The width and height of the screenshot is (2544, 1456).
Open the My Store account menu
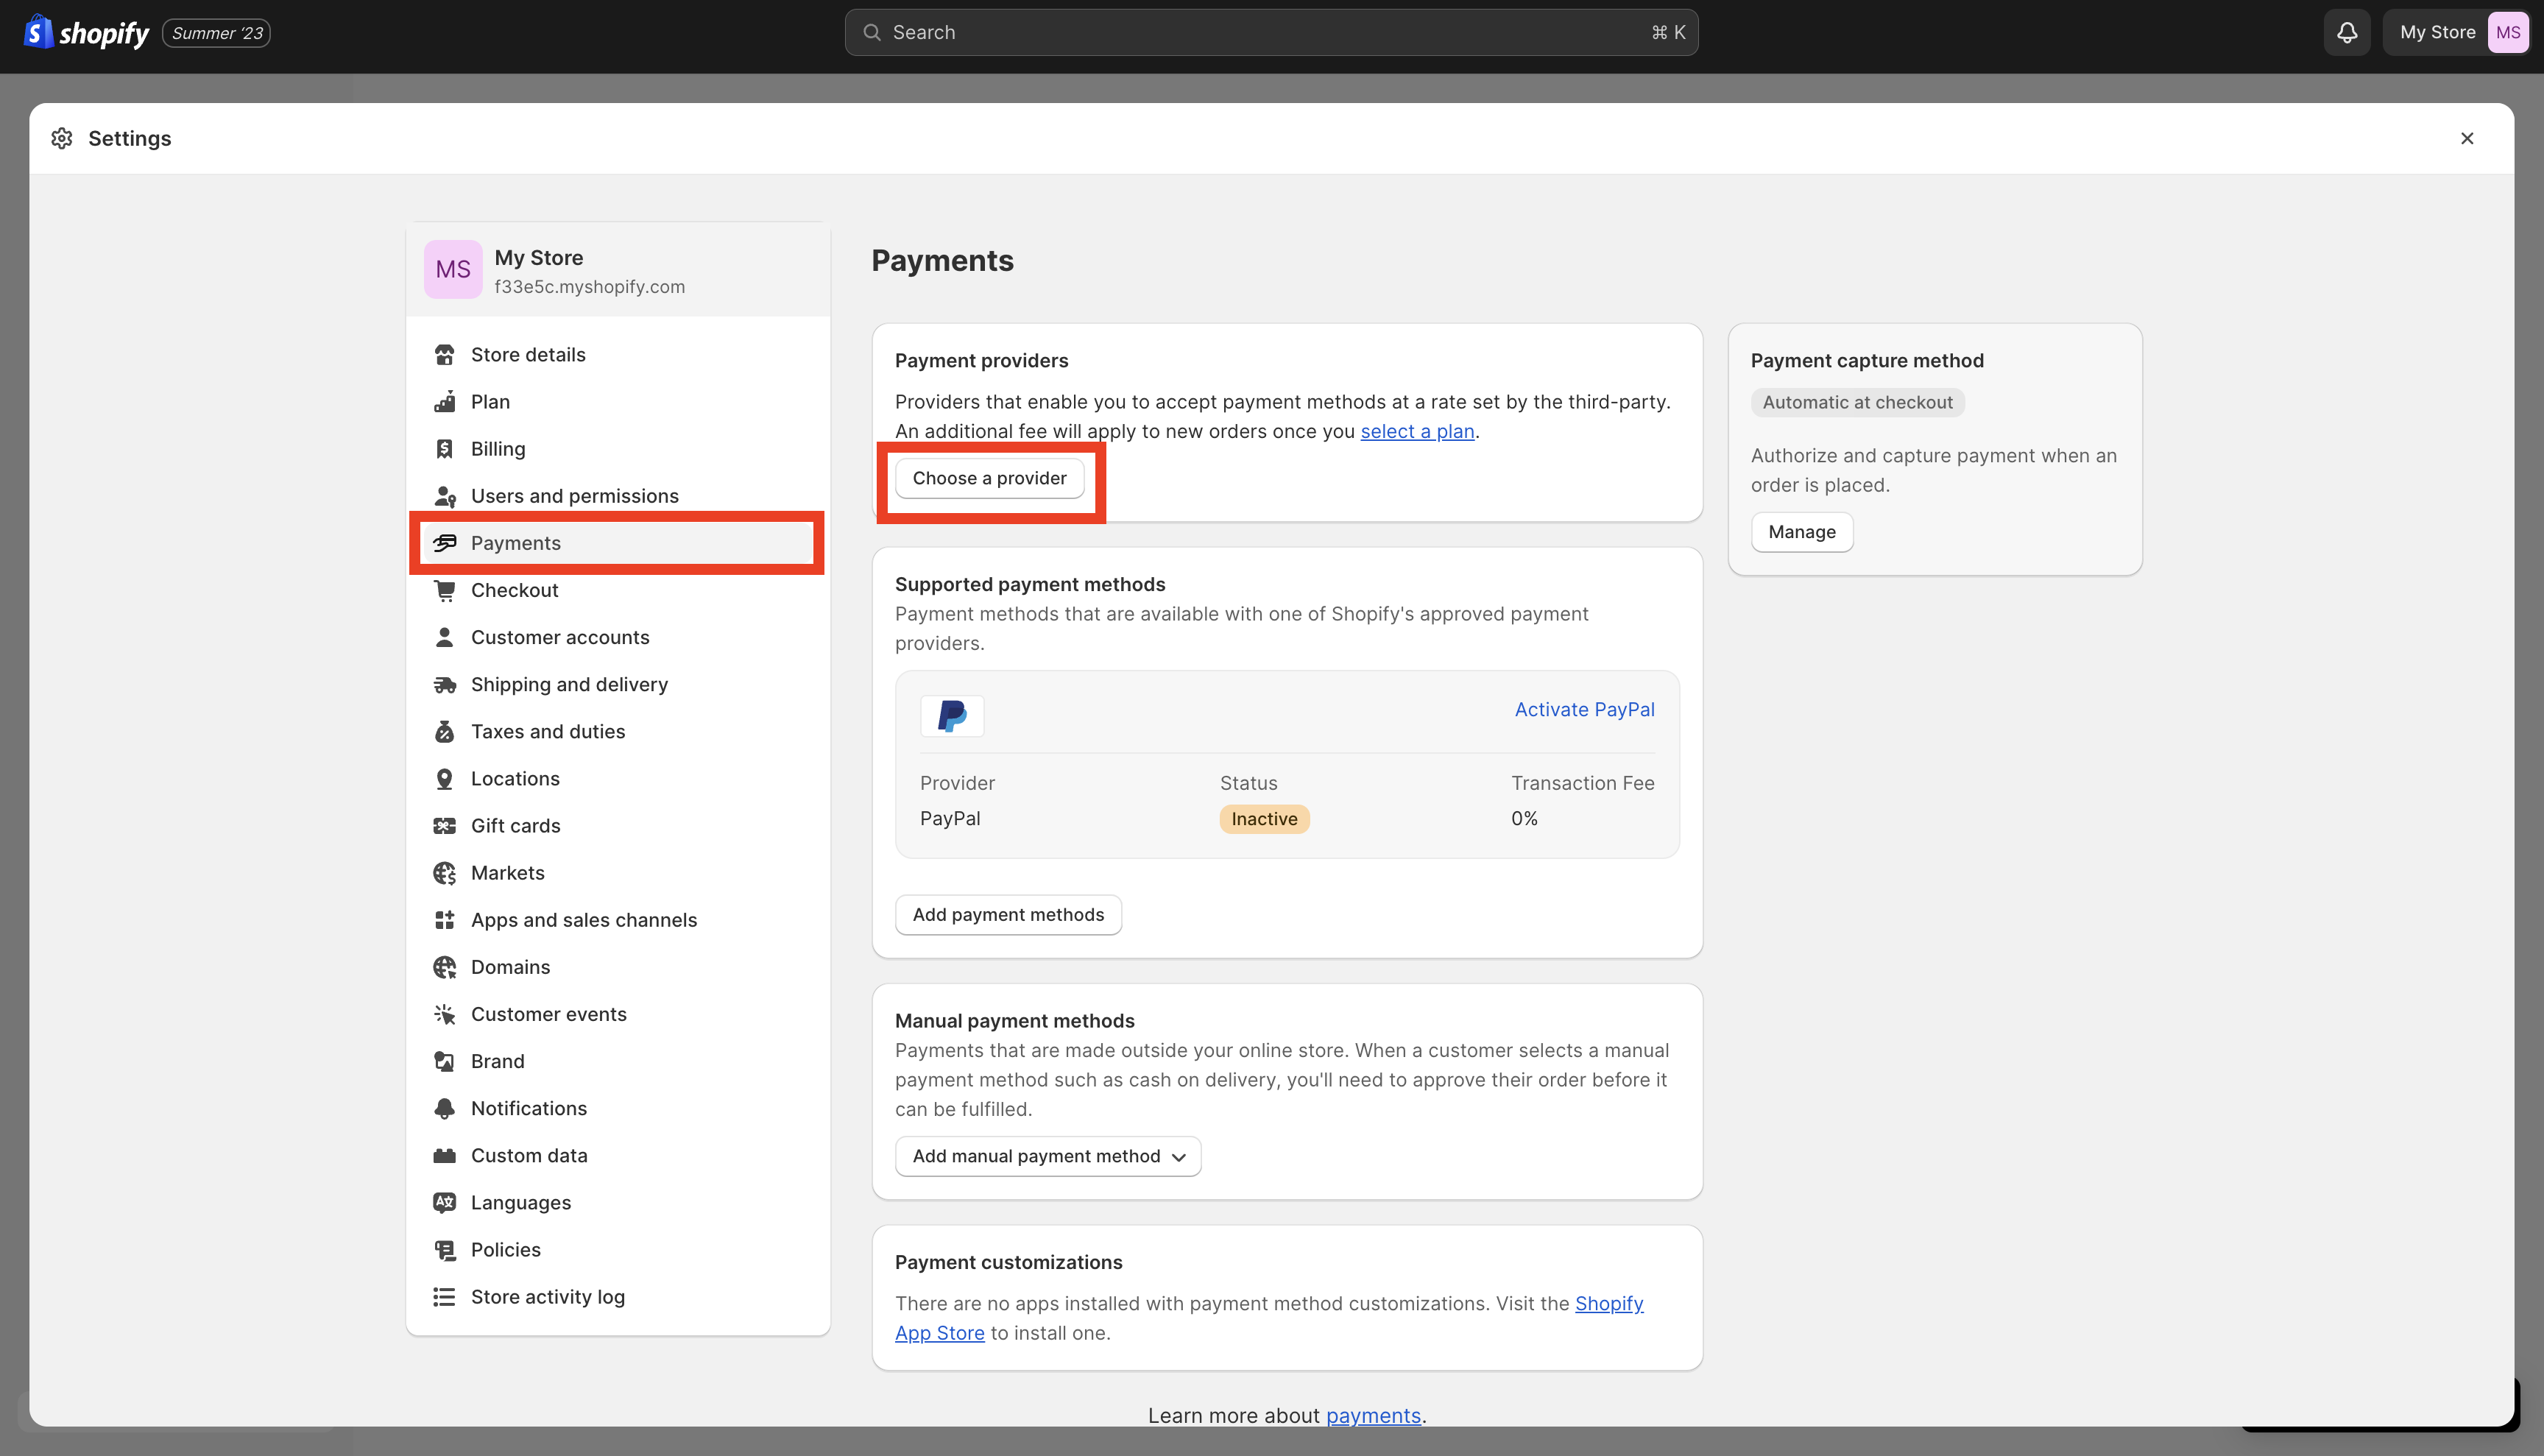(x=2458, y=32)
